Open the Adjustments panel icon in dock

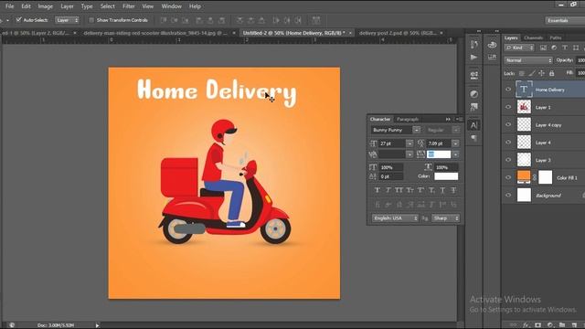click(473, 94)
